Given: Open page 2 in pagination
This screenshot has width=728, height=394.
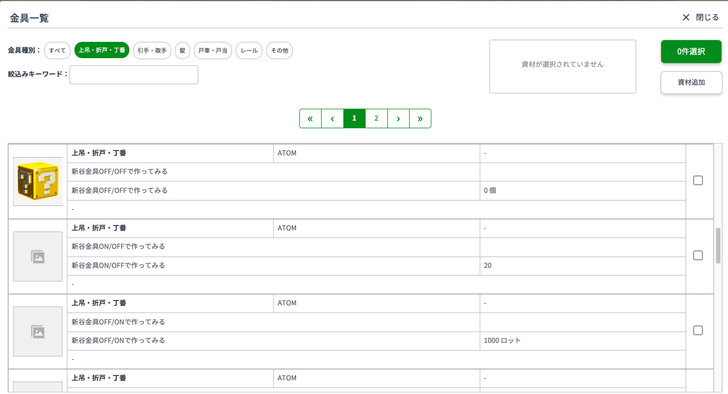Looking at the screenshot, I should [376, 118].
